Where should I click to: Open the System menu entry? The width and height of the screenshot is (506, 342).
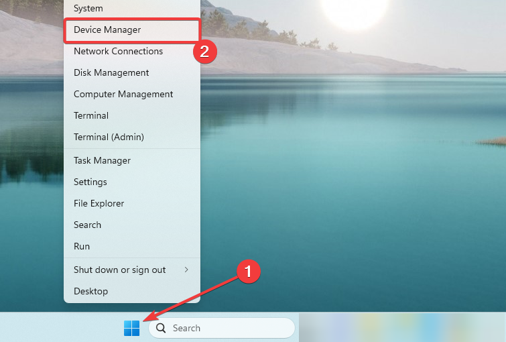click(132, 9)
